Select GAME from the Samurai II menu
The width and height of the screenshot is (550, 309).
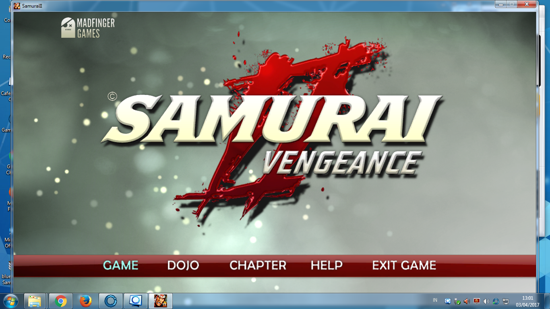click(120, 266)
